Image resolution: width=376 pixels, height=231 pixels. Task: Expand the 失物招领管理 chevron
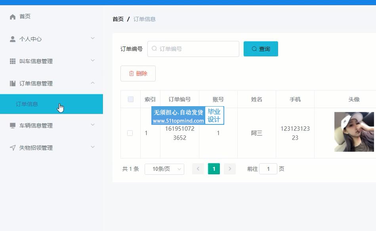(93, 147)
